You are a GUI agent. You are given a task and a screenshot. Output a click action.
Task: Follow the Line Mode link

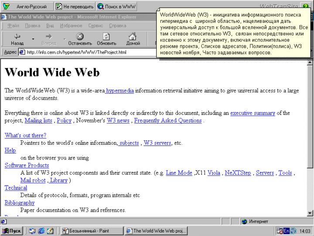click(x=179, y=173)
